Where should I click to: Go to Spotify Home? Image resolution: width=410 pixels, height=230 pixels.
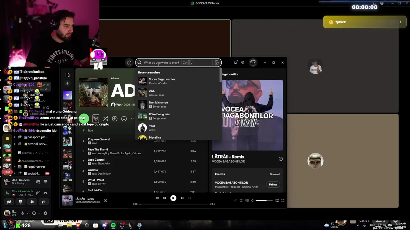pos(129,63)
